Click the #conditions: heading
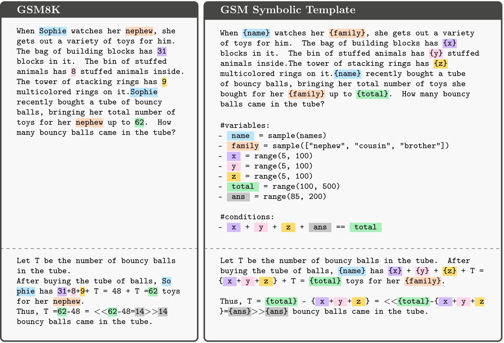The height and width of the screenshot is (343, 504). pos(247,217)
